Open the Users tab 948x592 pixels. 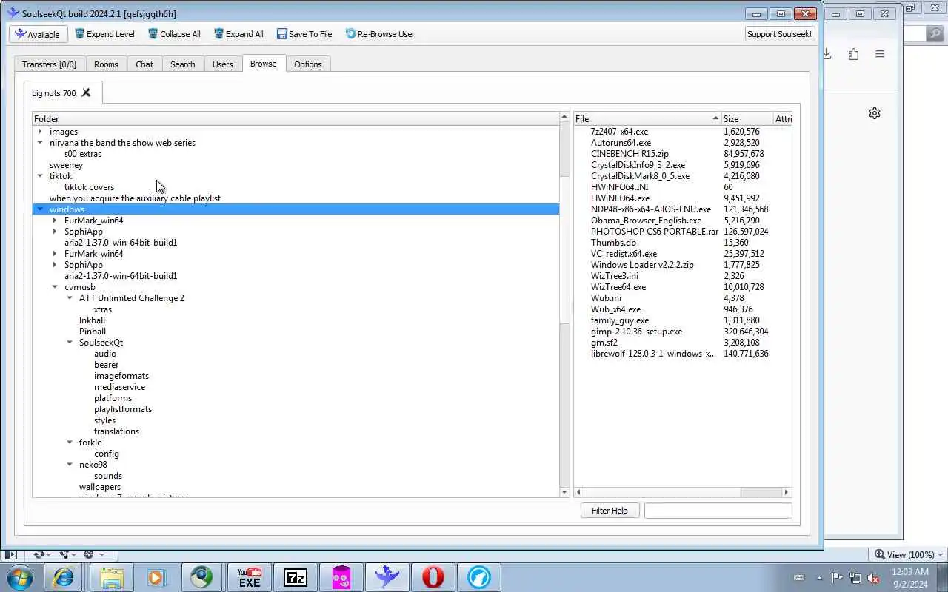[223, 64]
